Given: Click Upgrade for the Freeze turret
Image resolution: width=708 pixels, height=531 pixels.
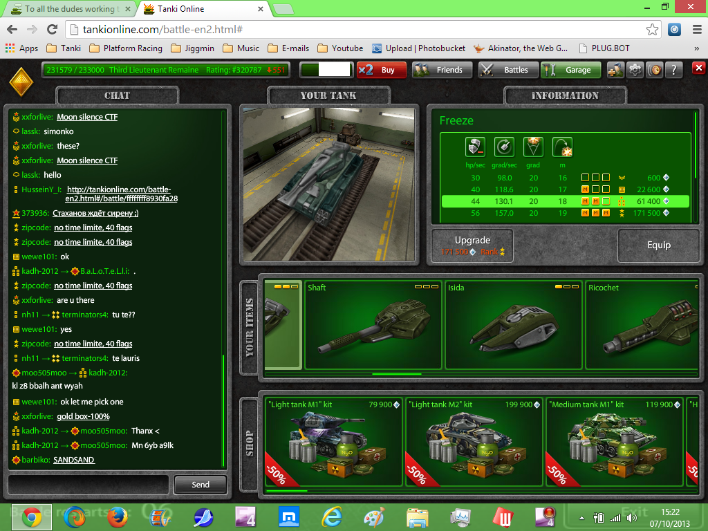Looking at the screenshot, I should tap(472, 245).
